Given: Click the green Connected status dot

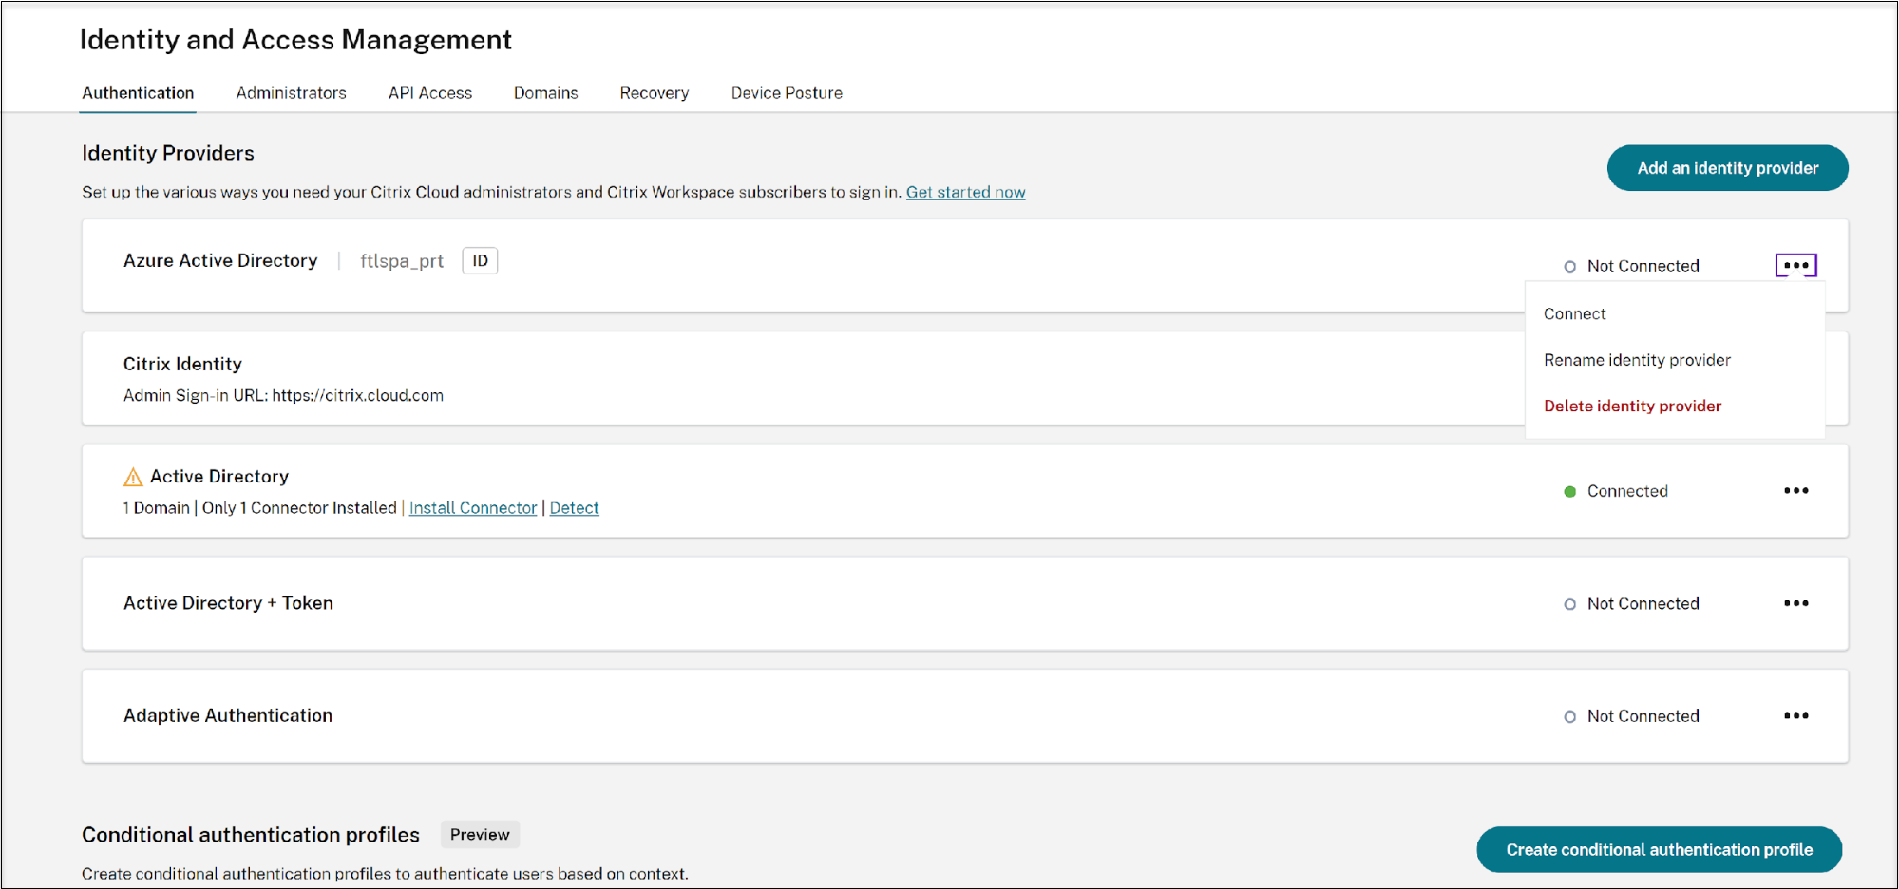Looking at the screenshot, I should pos(1569,491).
